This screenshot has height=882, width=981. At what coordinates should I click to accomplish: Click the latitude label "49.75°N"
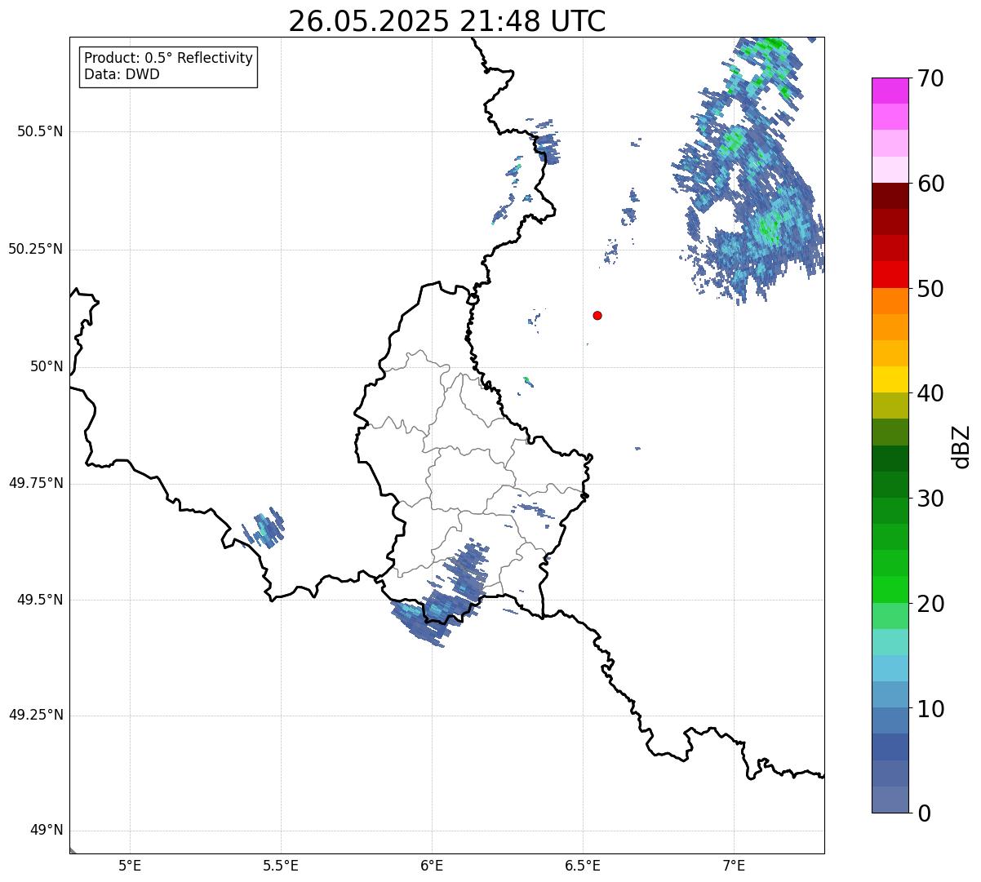point(36,483)
